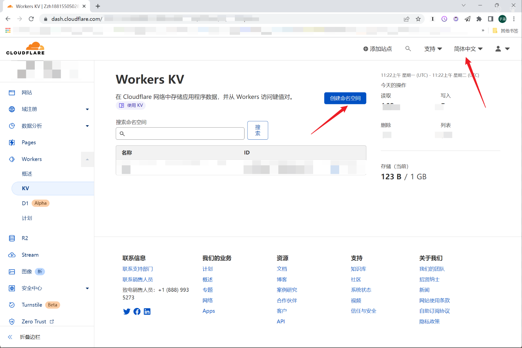Click the 名称 column header
Viewport: 522px width, 348px height.
[127, 153]
